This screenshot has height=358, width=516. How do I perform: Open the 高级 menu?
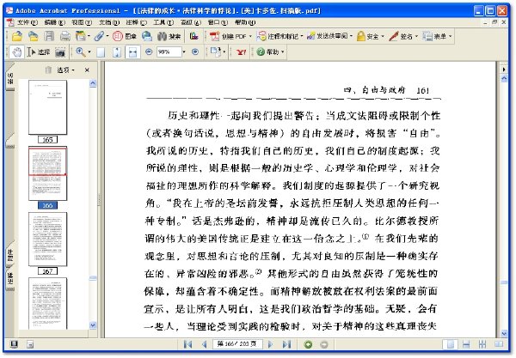191,22
